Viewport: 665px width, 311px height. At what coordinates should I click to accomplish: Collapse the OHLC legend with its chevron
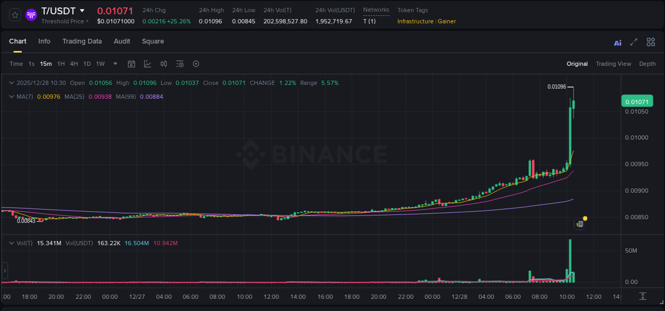tap(11, 83)
